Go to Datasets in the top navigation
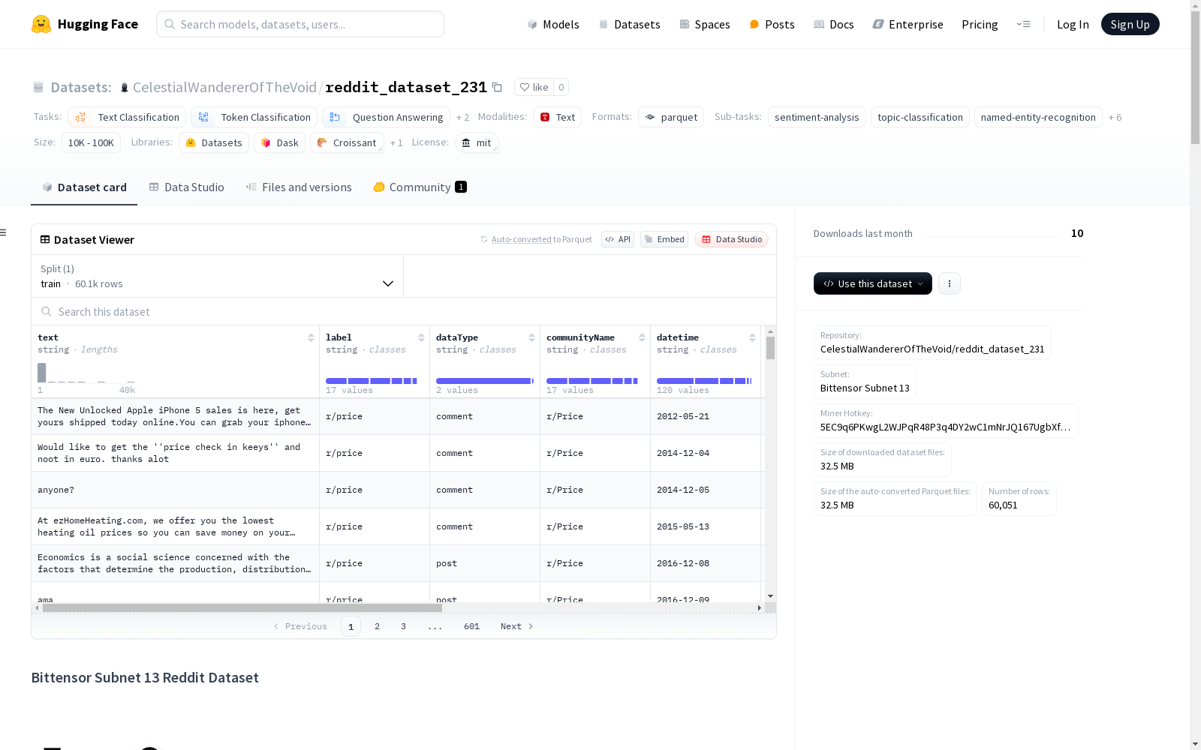Image resolution: width=1201 pixels, height=750 pixels. [629, 24]
